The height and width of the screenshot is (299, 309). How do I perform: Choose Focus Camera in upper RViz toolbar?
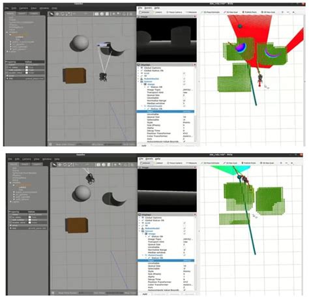pyautogui.click(x=174, y=12)
